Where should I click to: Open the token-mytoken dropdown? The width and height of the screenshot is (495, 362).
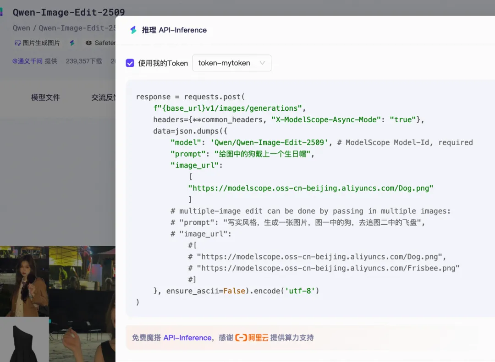click(x=232, y=63)
